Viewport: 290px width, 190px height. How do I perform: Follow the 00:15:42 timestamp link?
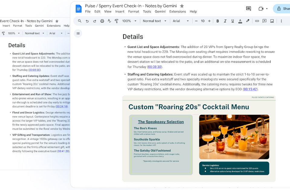[250, 89]
